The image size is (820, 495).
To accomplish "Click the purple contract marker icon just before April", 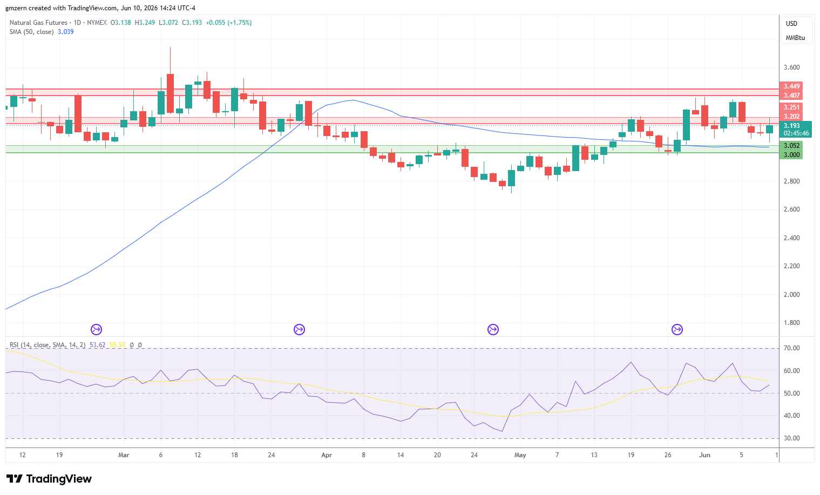I will (299, 329).
